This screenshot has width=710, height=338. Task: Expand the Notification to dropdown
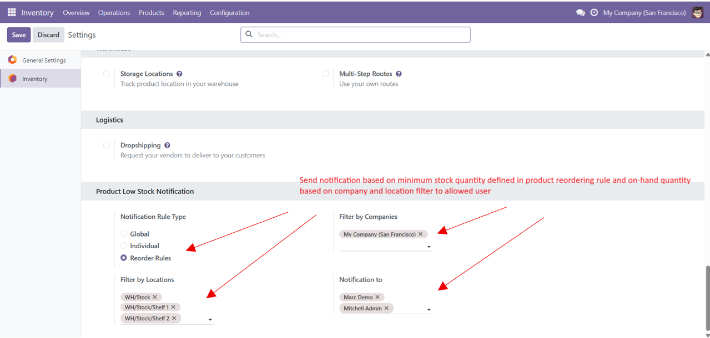point(429,310)
